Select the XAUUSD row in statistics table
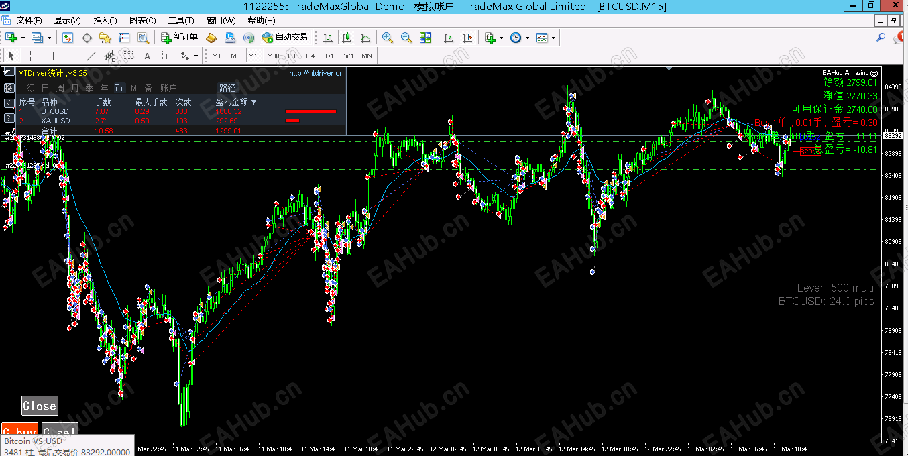Viewport: 908px width, 456px height. pos(181,121)
